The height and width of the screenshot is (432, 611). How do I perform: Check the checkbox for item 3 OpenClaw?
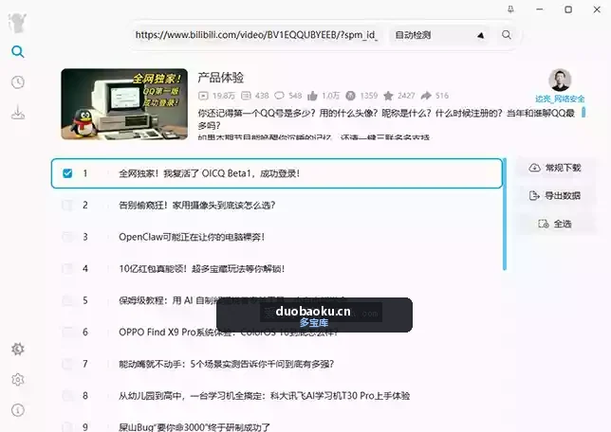pyautogui.click(x=67, y=237)
